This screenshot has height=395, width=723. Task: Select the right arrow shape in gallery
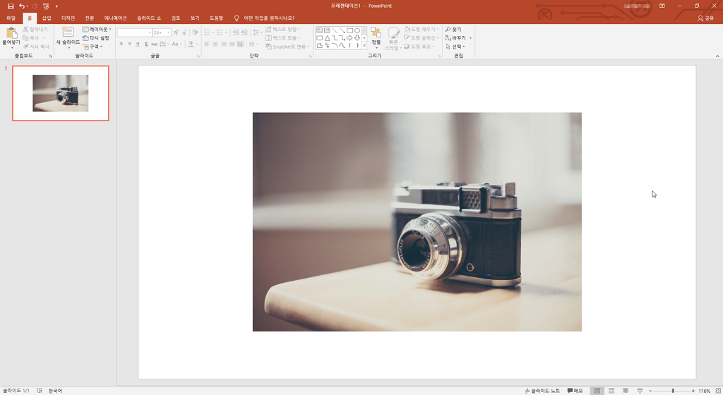point(349,38)
